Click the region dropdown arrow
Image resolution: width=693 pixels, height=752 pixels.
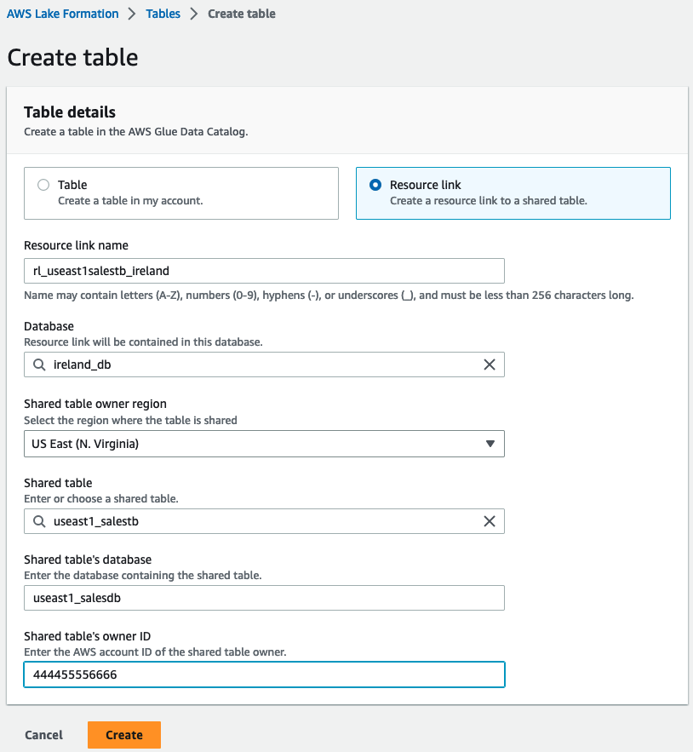tap(490, 444)
